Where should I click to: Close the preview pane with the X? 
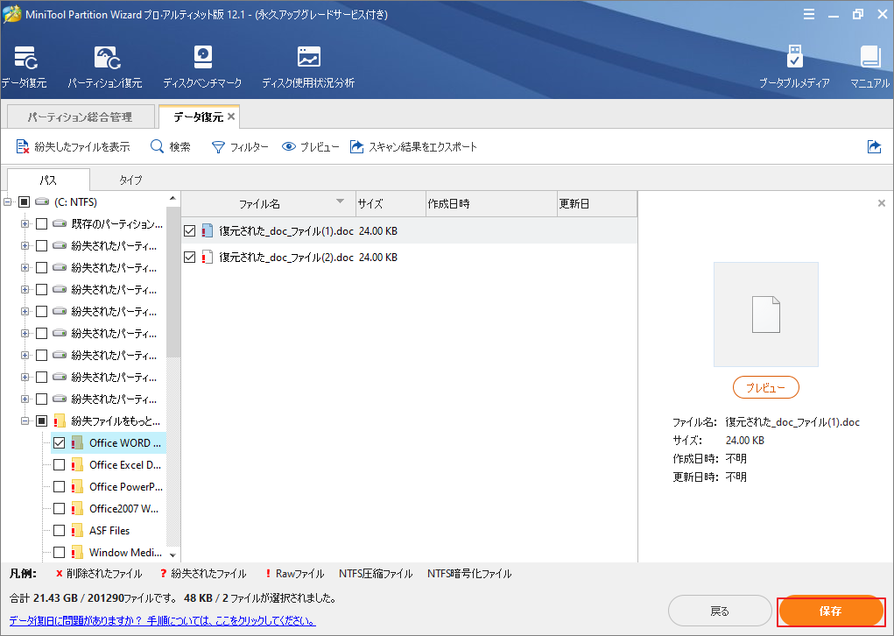[x=882, y=203]
